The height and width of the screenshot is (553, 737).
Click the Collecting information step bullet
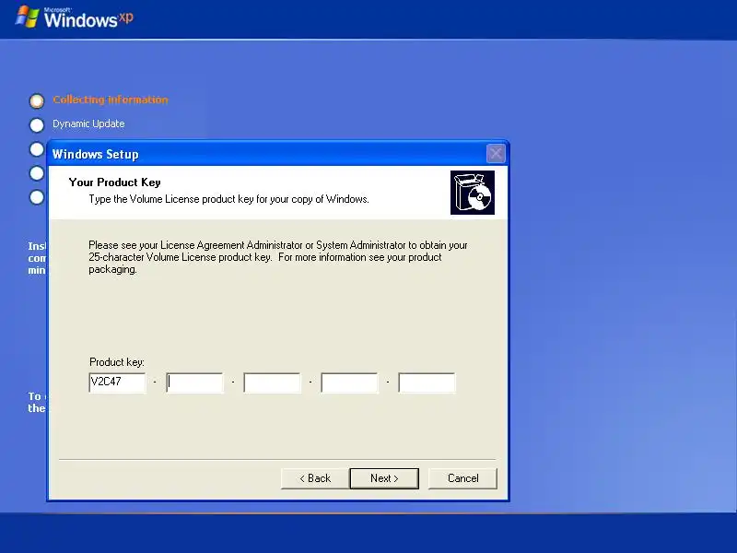coord(37,100)
